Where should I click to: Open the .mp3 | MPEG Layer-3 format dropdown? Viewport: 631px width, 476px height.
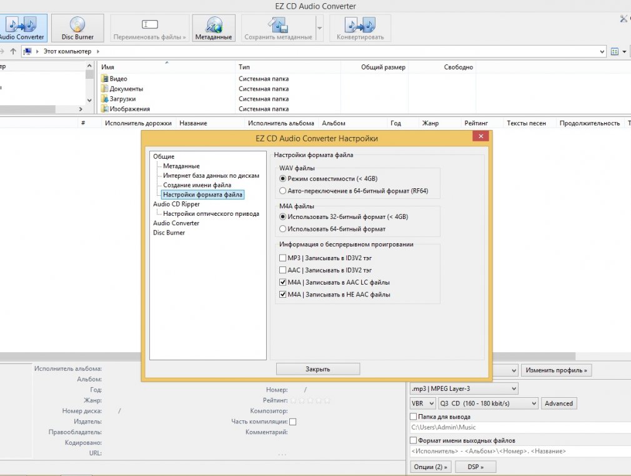point(464,388)
